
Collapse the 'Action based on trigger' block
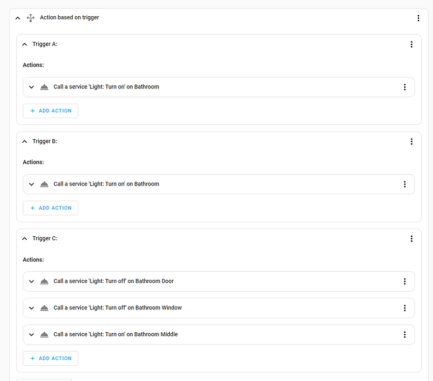pos(17,17)
